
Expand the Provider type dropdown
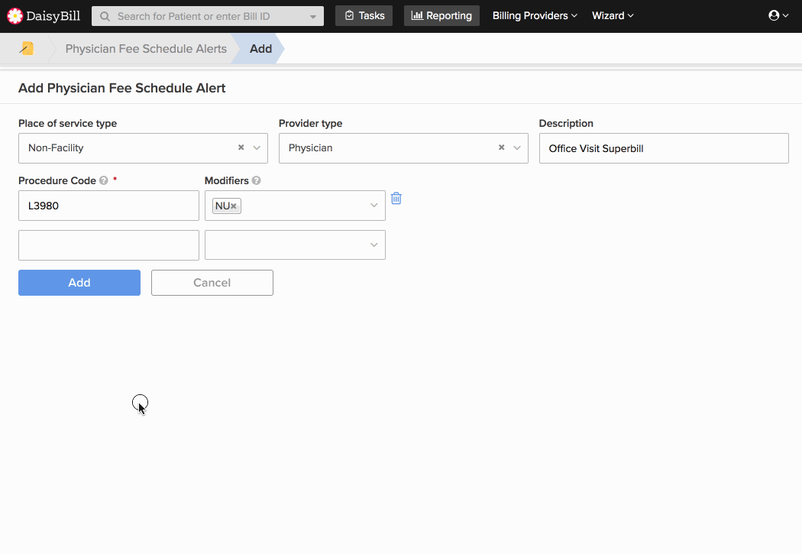point(517,147)
